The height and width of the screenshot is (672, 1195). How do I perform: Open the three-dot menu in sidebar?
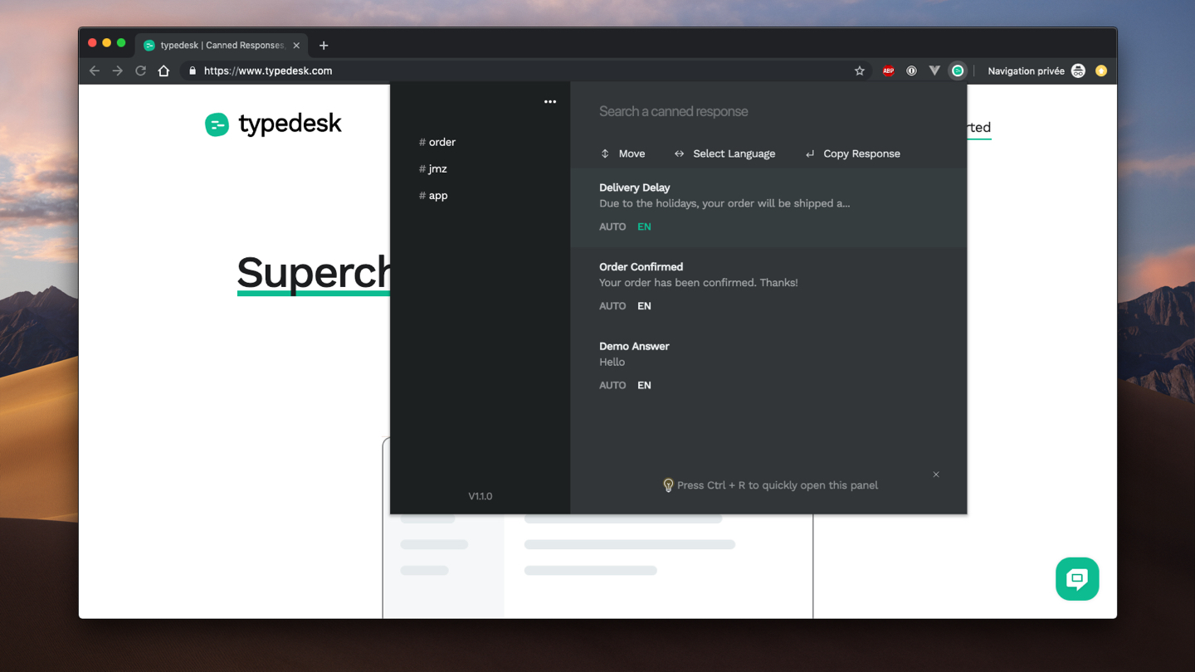click(550, 102)
